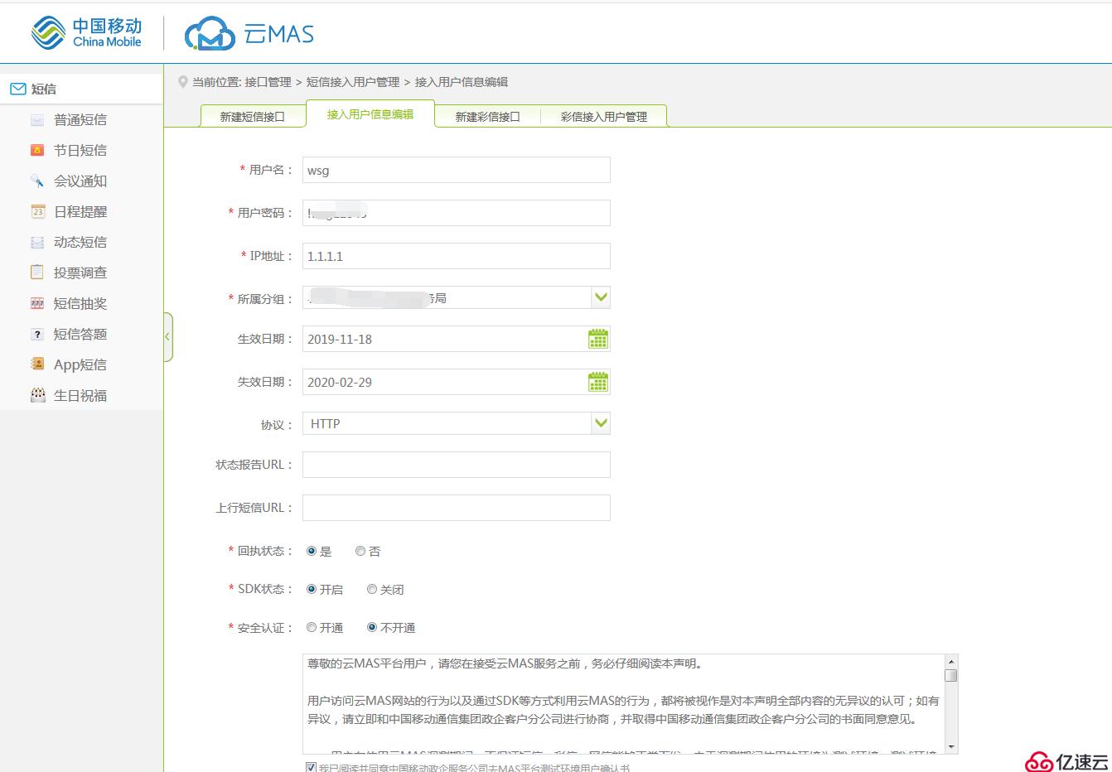Screen dimensions: 1112x772
Task: Set SDK状态 to 开启
Action: click(x=312, y=589)
